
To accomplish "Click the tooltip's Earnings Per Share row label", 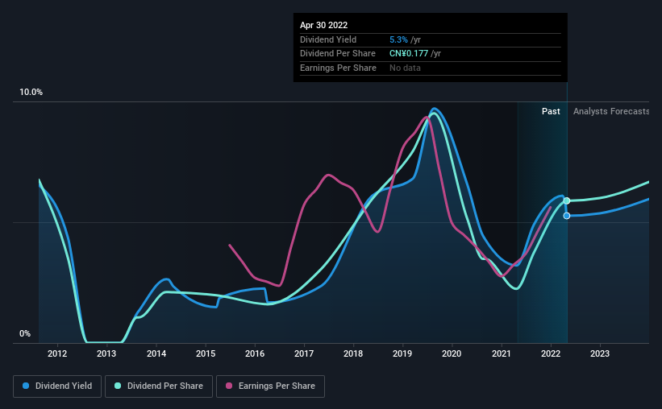I will click(x=338, y=68).
